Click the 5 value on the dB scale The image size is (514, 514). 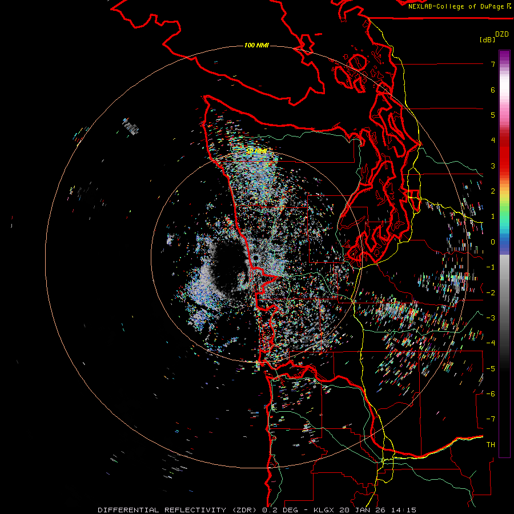(493, 115)
